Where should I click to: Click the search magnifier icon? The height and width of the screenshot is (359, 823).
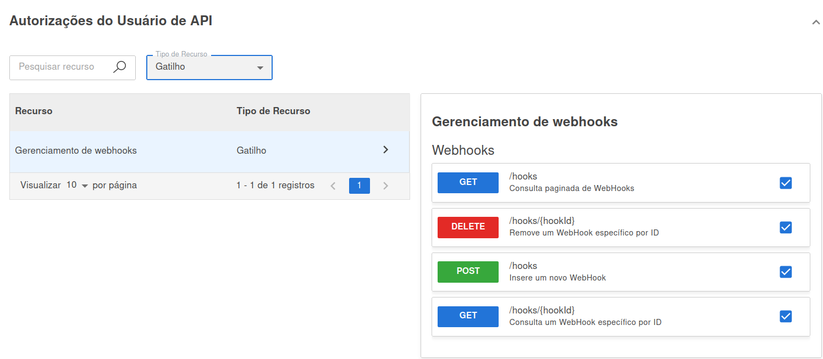point(119,66)
